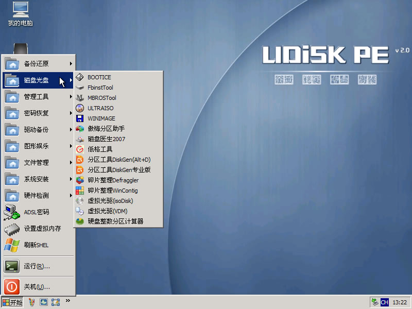Open 我的电脑 desktop icon
This screenshot has height=309, width=412.
(x=21, y=14)
